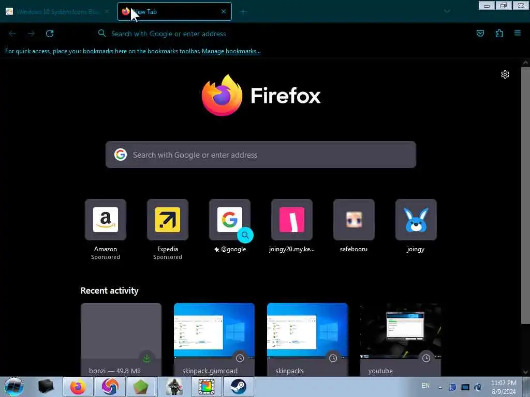Click the Google search box on page
Viewport: 530px width, 397px height.
pyautogui.click(x=261, y=155)
